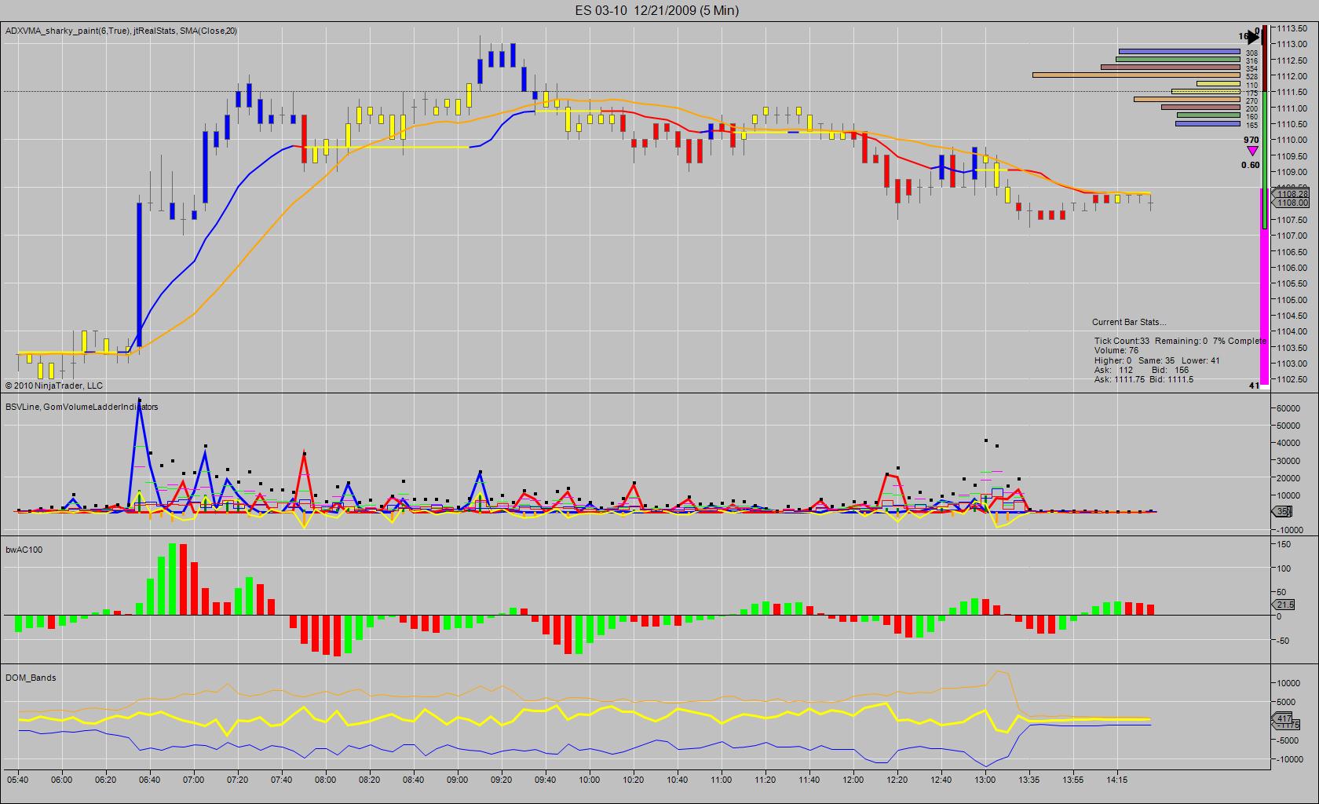Select the volume profile bar labeled 308
The width and height of the screenshot is (1319, 804).
click(x=1179, y=52)
